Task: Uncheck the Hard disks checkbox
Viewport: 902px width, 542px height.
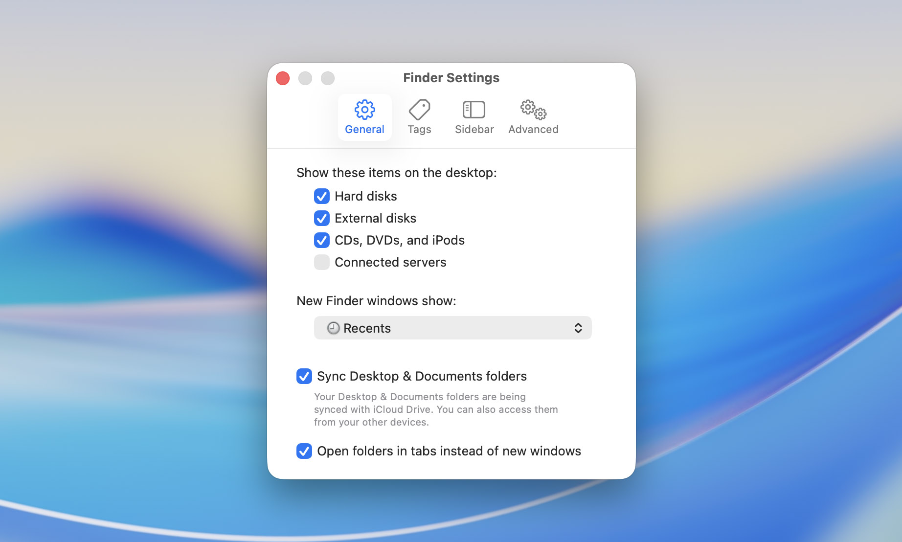Action: coord(322,196)
